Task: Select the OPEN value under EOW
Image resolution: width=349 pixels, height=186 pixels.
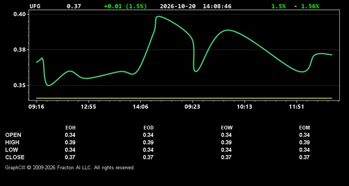Action: [x=226, y=135]
